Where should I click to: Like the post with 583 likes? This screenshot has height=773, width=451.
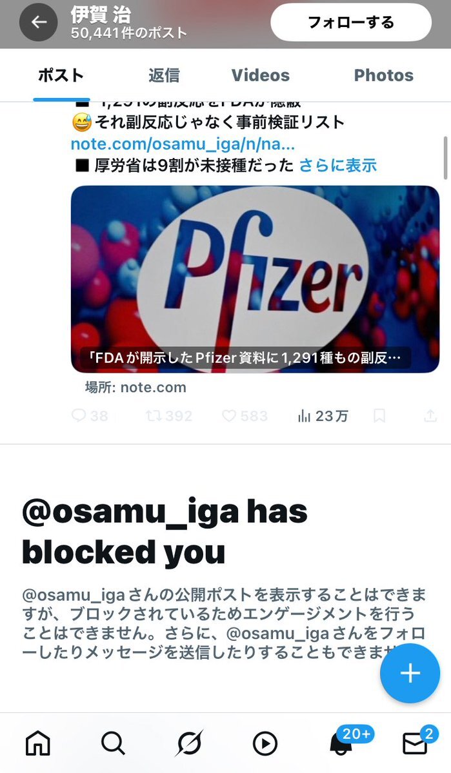coord(245,416)
